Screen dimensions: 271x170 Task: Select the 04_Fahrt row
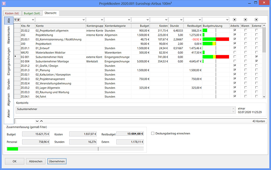138,97
